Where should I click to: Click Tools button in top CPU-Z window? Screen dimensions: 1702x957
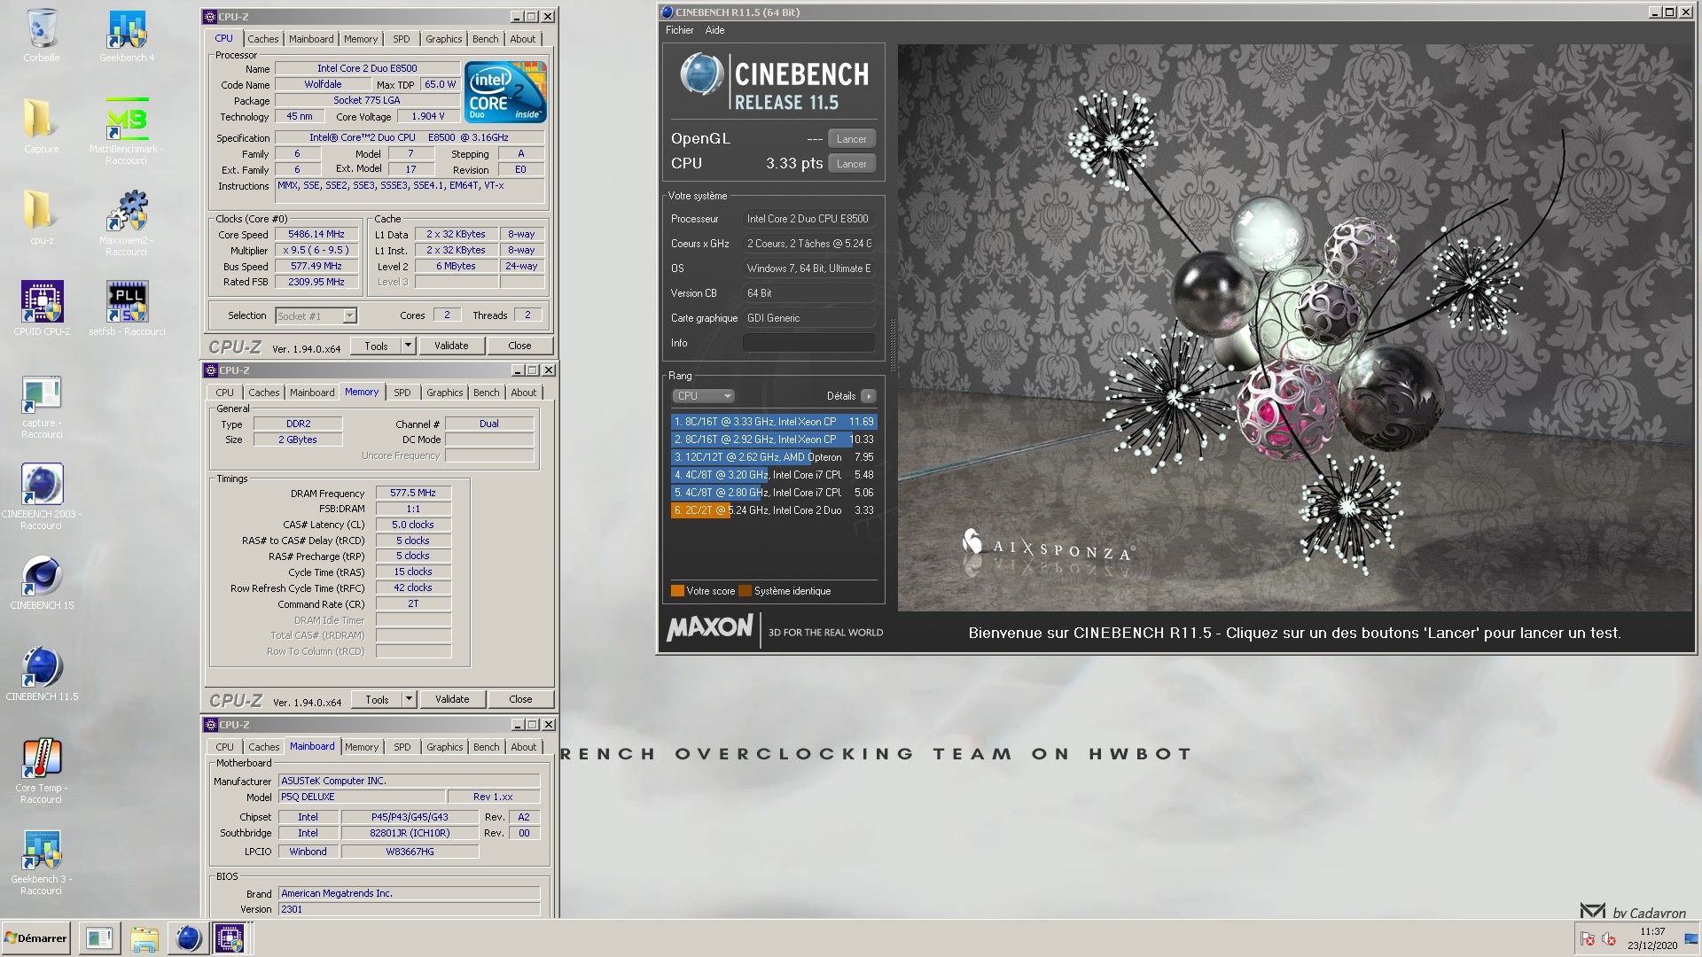point(376,346)
